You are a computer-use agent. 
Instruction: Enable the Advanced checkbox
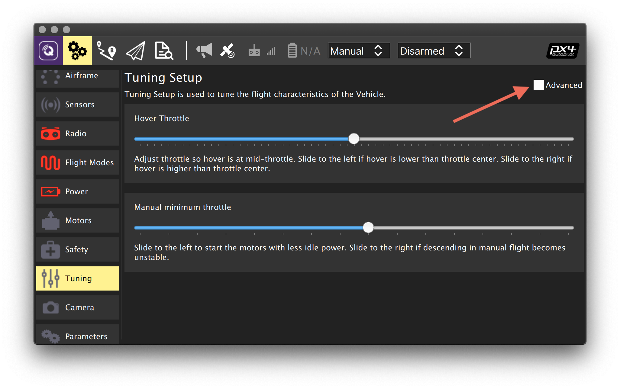pos(539,85)
